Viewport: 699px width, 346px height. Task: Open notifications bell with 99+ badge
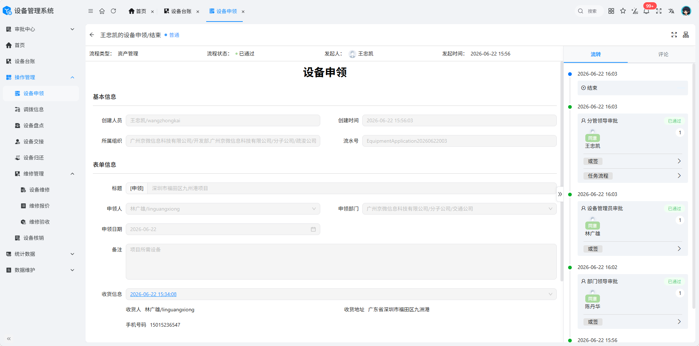646,11
